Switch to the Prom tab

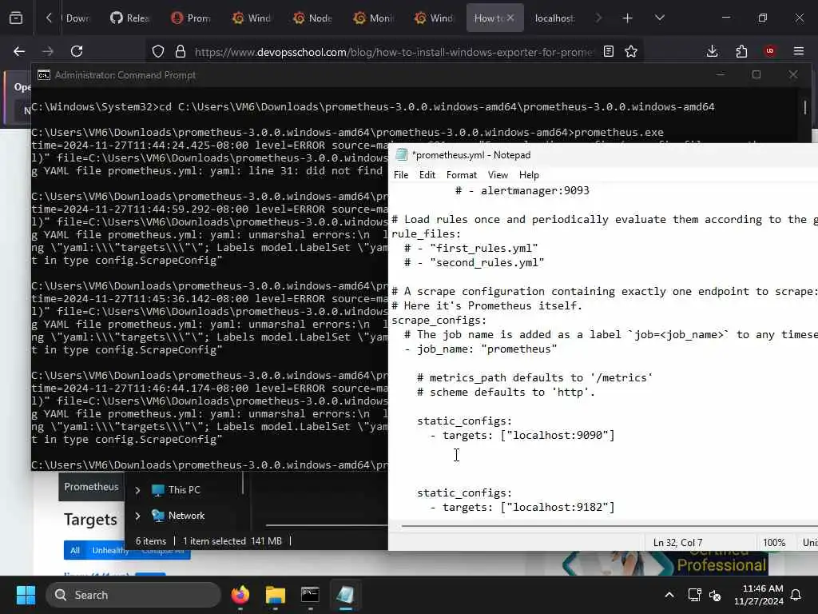coord(190,18)
